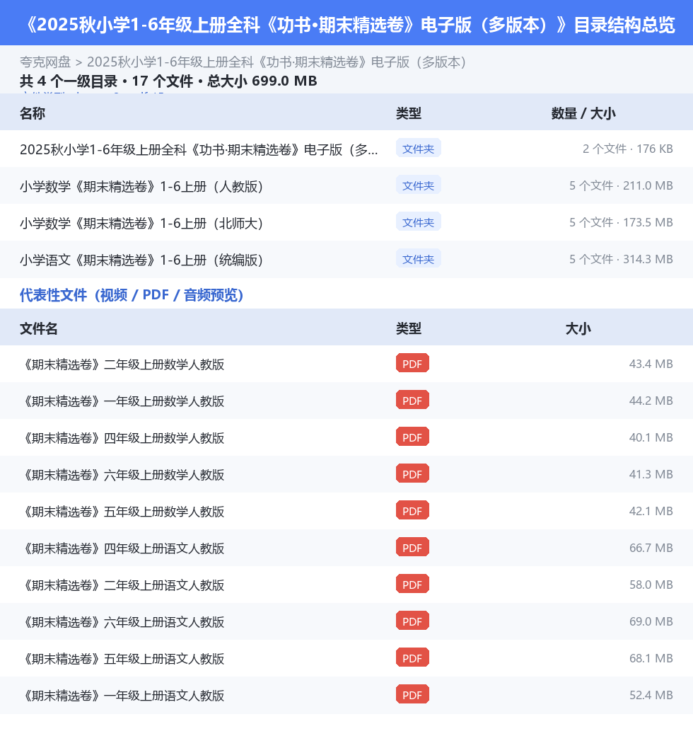Select file 五年级上册数学人教版
The width and height of the screenshot is (693, 736).
click(x=122, y=512)
